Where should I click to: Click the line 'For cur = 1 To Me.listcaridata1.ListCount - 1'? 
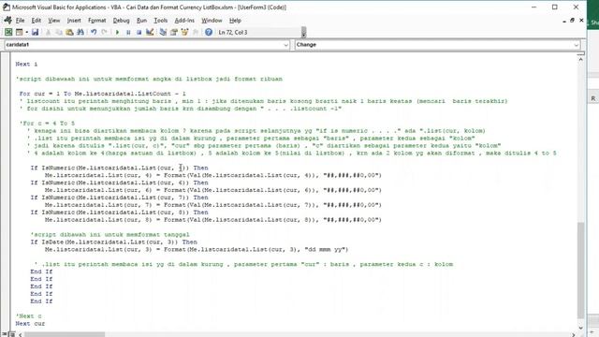[102, 94]
